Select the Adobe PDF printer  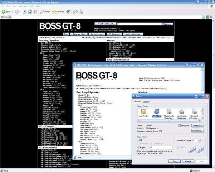tap(156, 113)
